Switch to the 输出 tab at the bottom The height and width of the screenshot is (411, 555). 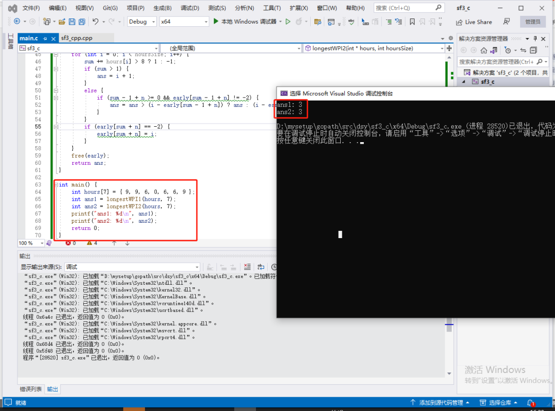52,389
